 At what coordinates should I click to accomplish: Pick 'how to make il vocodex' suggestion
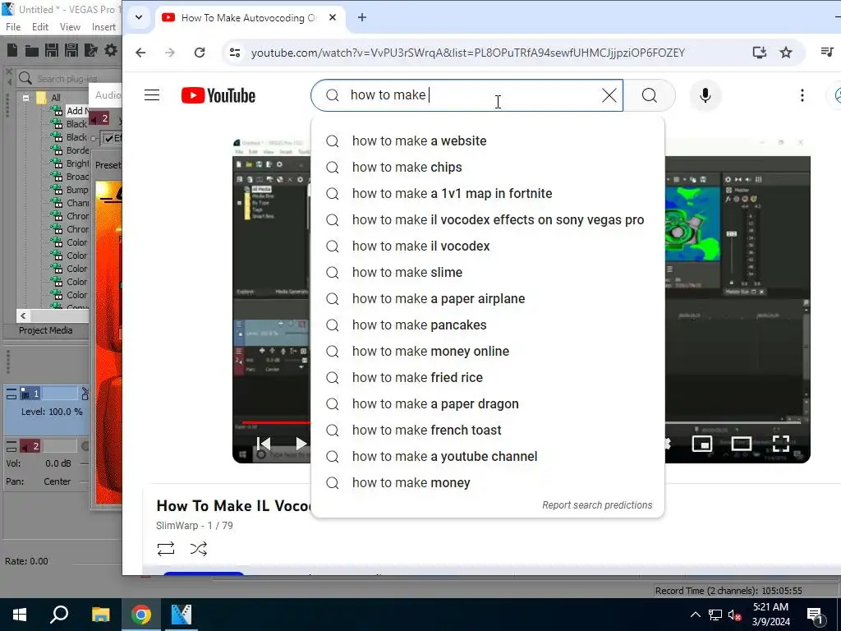tap(488, 246)
